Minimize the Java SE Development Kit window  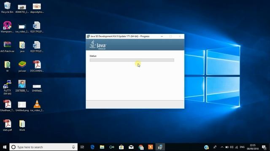click(x=162, y=36)
